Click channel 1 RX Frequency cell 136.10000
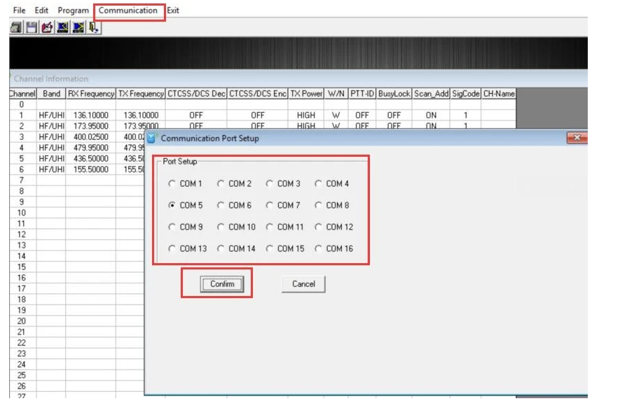This screenshot has height=415, width=620. [91, 115]
